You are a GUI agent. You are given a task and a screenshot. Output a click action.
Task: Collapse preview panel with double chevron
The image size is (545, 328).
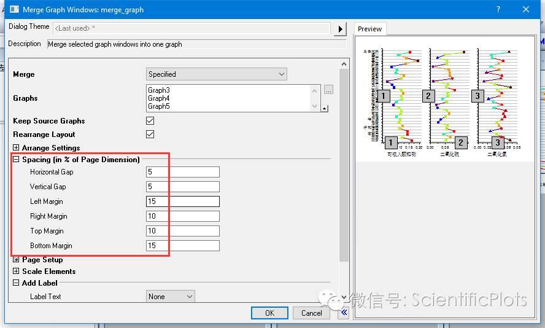coord(344,313)
